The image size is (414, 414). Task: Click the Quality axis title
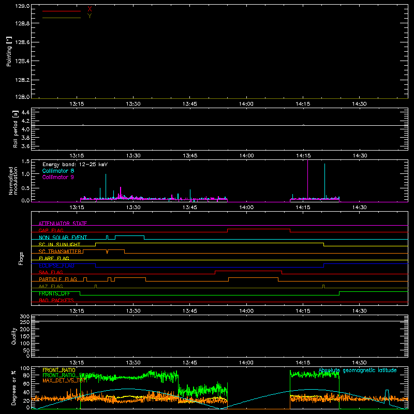tap(14, 336)
